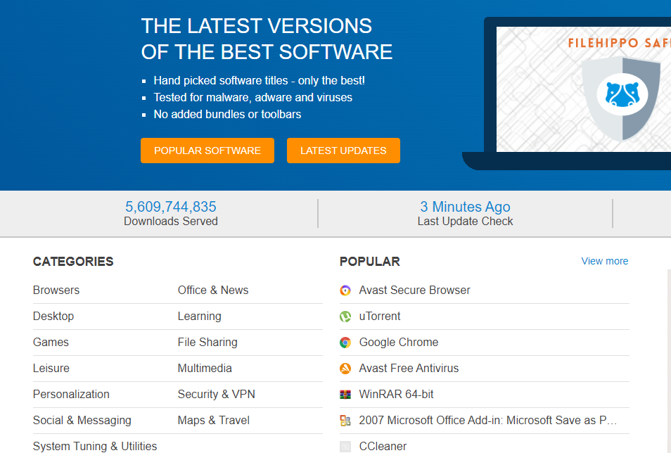Screen dimensions: 671x453
Task: Click the FileHippo shield logo image
Action: click(622, 98)
